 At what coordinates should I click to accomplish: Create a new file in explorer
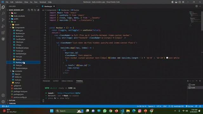pyautogui.click(x=29, y=10)
